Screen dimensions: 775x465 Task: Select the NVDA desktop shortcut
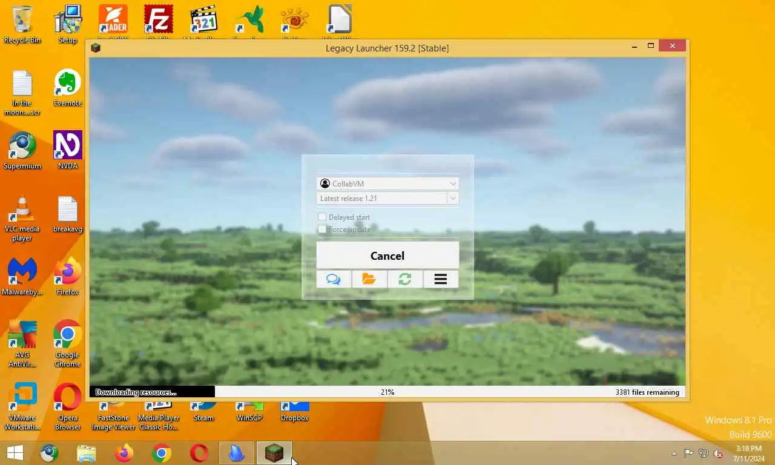[68, 151]
